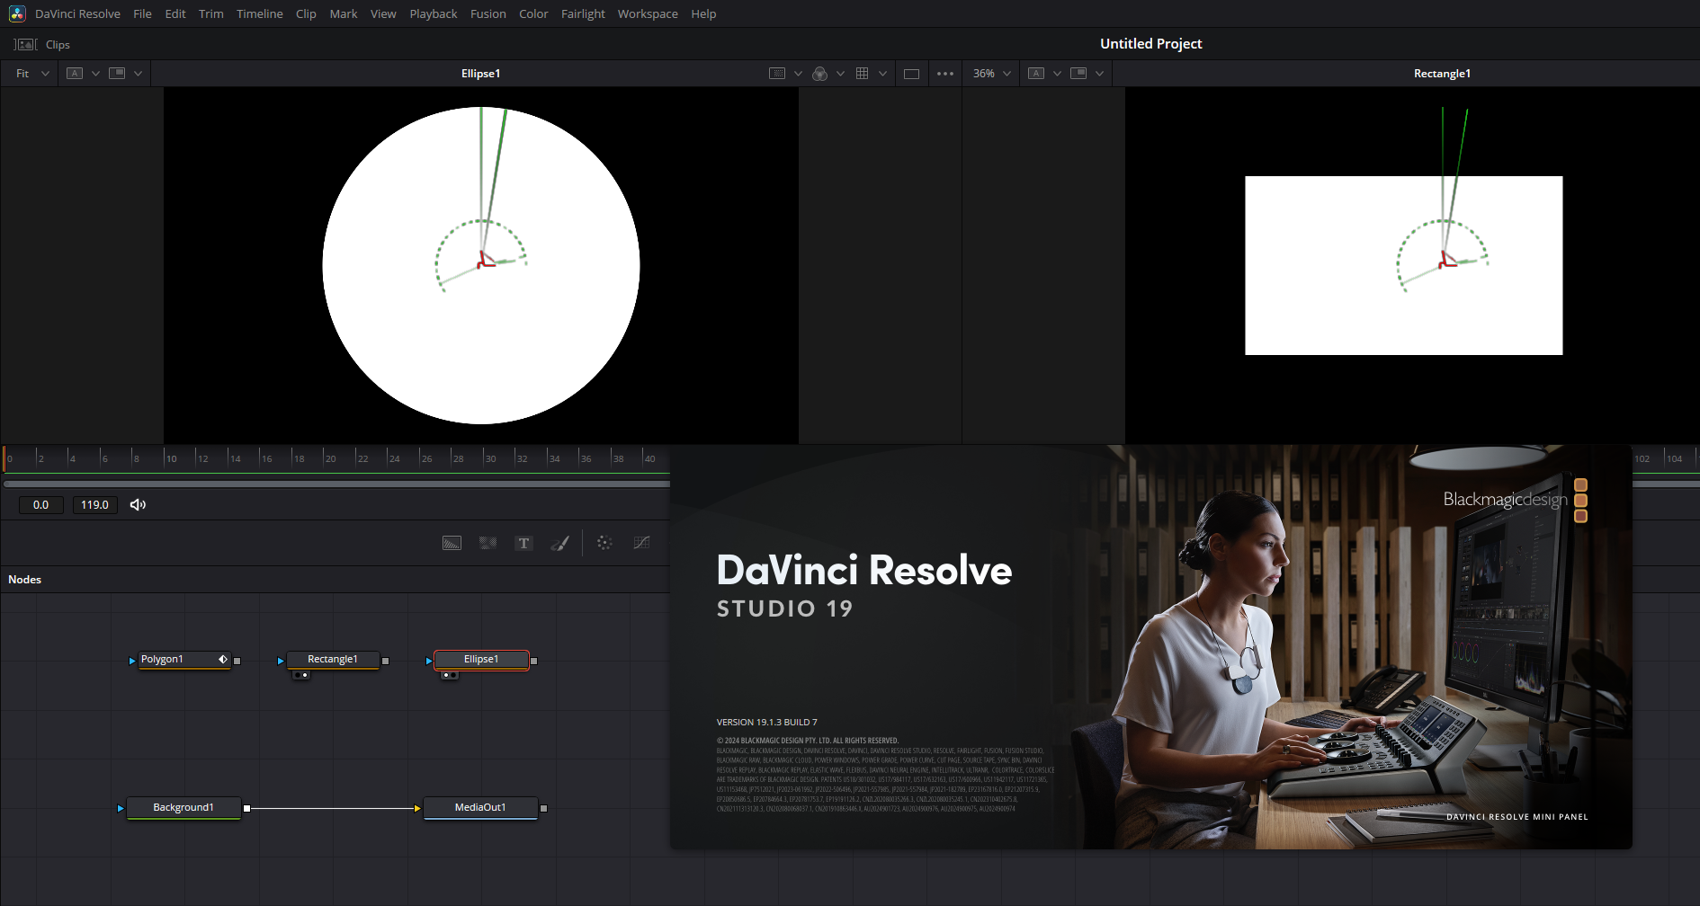Click the blue input arrow on Ellipse1 node
The image size is (1700, 906).
429,661
